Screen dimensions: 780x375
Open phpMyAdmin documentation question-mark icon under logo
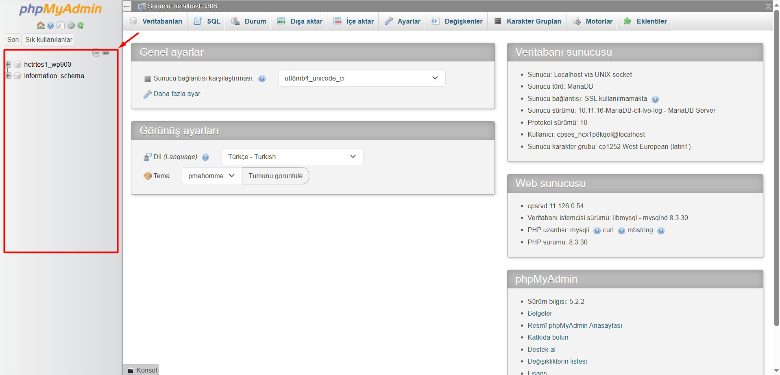50,26
